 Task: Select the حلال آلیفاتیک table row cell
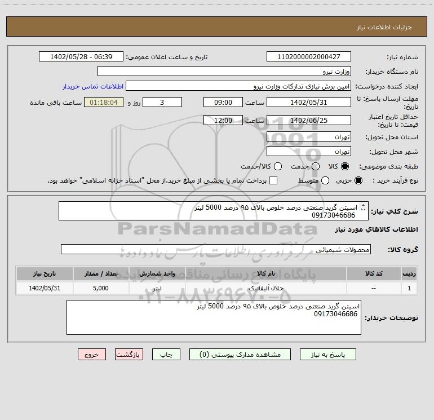265,288
